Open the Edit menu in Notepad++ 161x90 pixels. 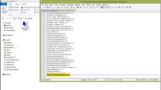tap(46, 5)
